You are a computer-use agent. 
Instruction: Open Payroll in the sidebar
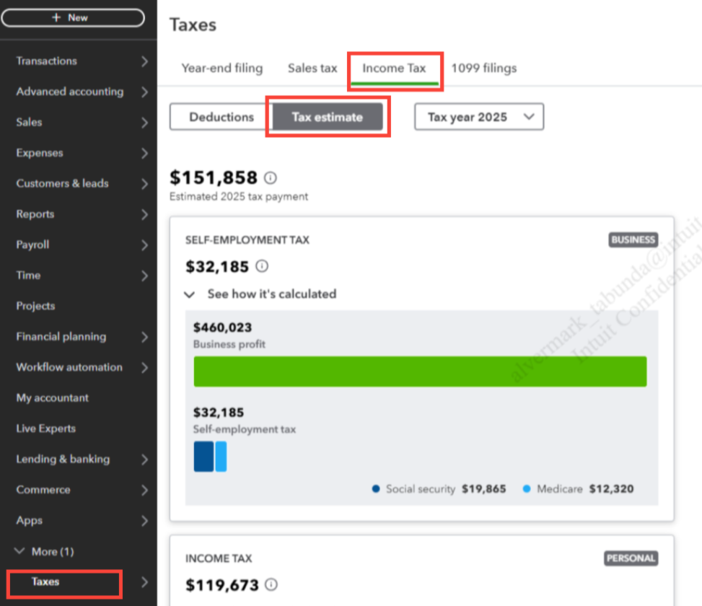coord(32,245)
